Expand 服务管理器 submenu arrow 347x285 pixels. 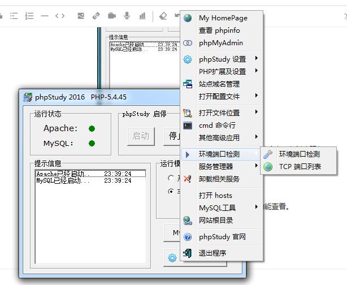click(x=256, y=166)
